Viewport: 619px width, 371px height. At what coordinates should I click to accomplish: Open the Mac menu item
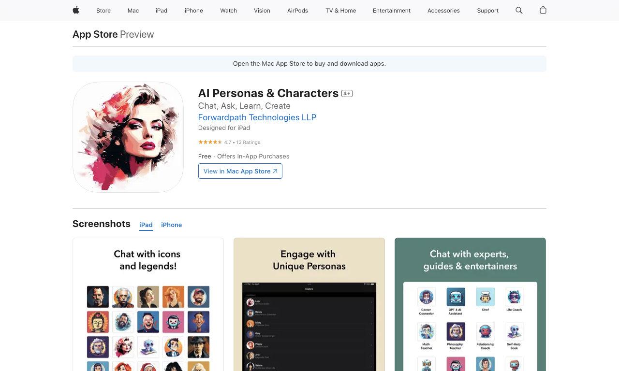pos(133,11)
